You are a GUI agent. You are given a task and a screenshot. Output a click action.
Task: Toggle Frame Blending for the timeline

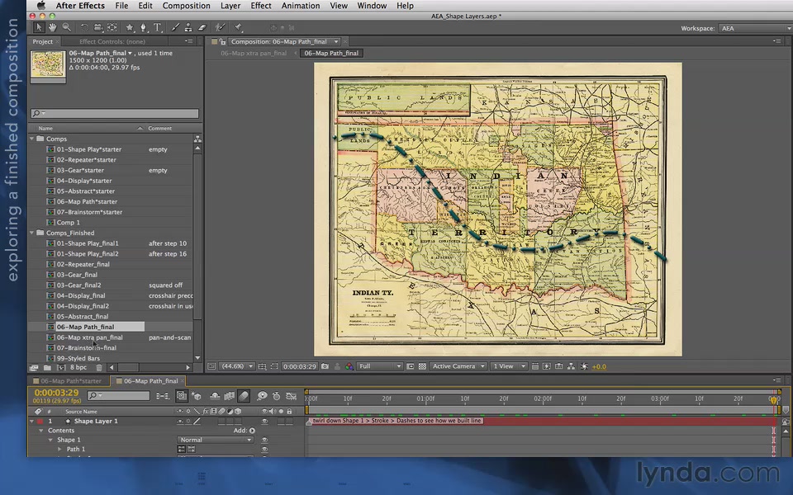click(229, 396)
